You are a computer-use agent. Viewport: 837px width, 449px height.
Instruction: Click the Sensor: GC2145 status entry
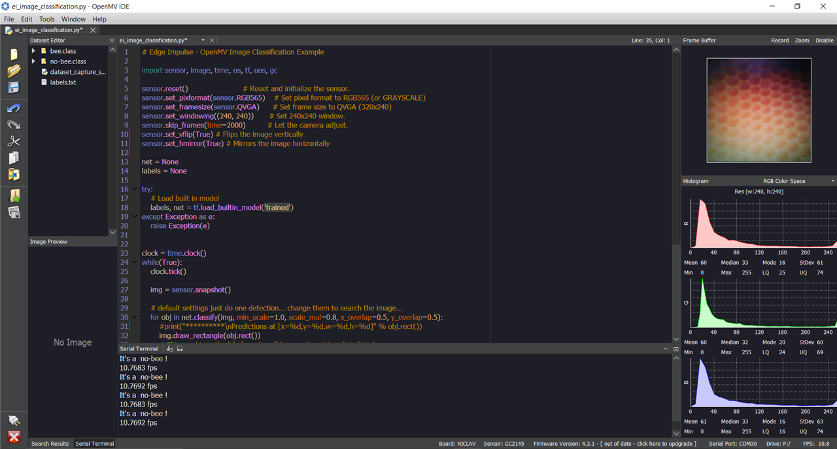(504, 444)
